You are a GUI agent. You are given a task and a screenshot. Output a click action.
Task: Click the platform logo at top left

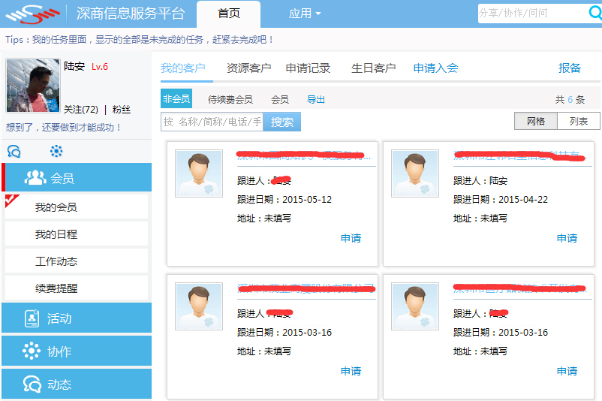32,14
